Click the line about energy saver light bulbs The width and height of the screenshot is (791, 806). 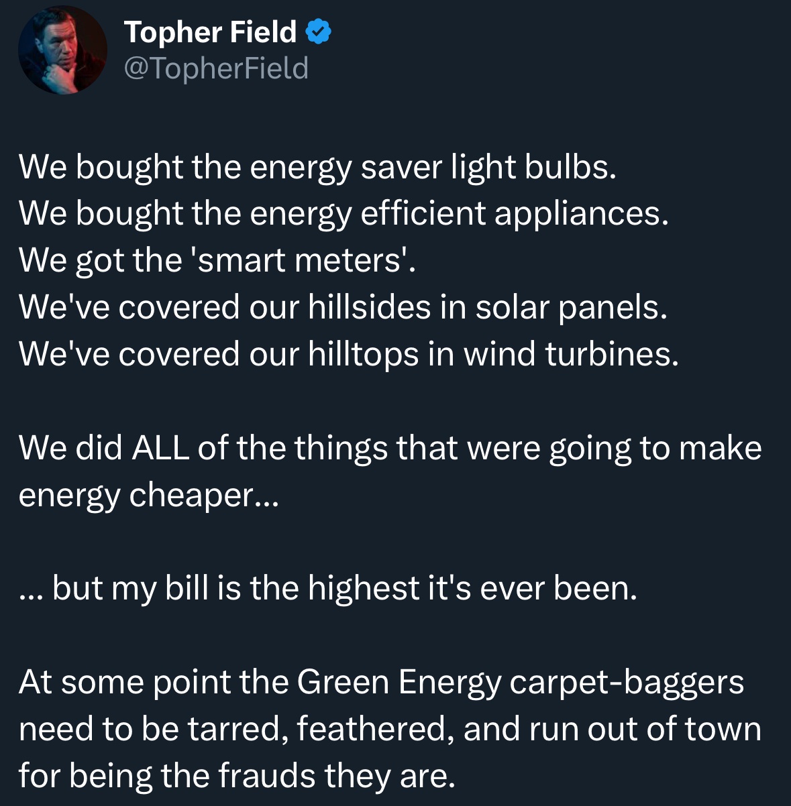[317, 166]
